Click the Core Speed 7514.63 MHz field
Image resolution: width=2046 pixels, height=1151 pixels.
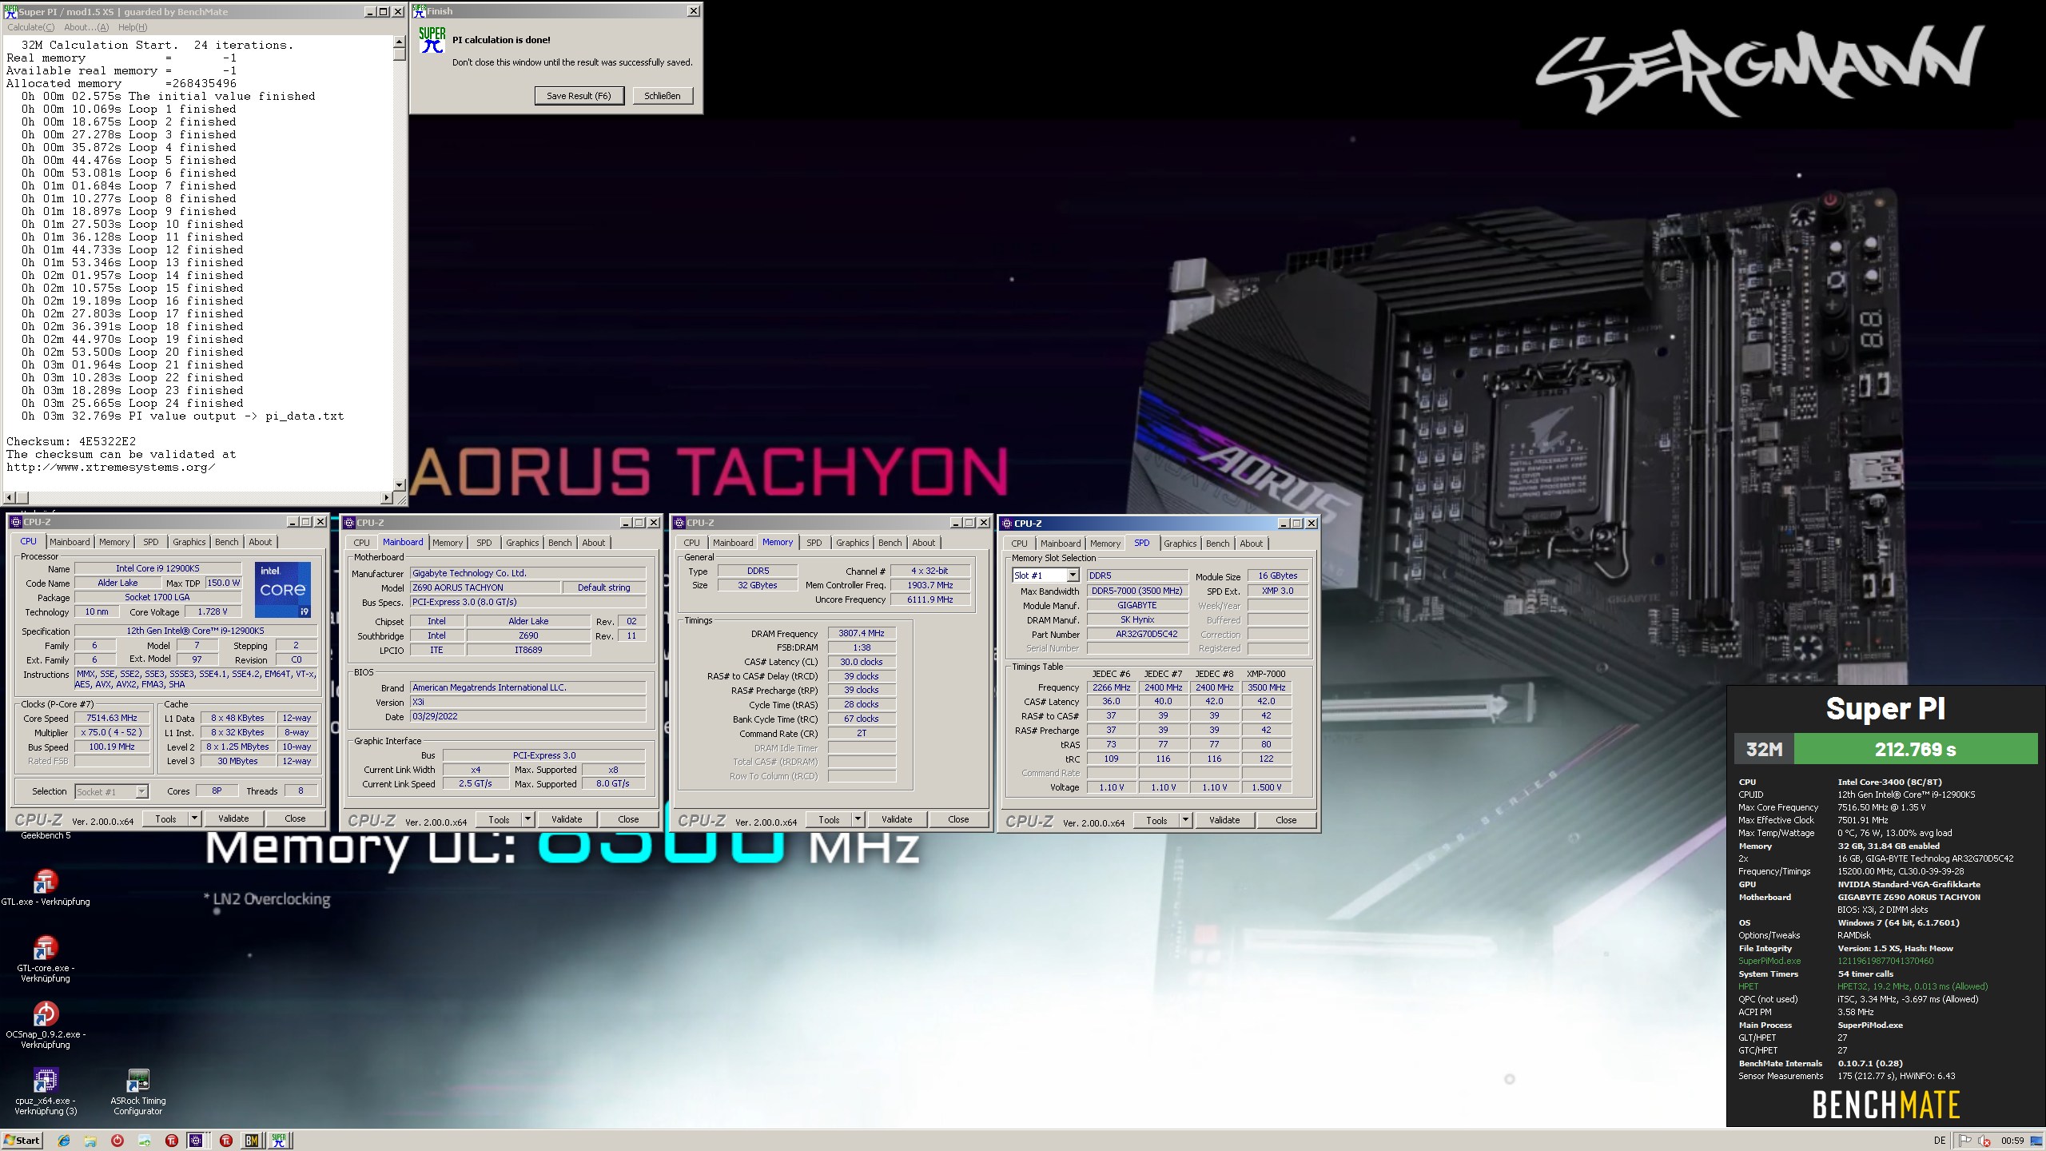112,718
